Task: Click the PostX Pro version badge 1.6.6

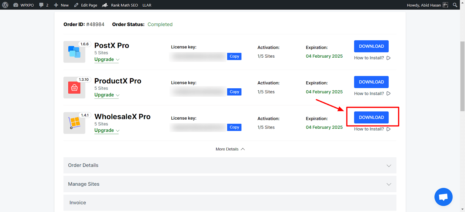Action: [x=85, y=44]
